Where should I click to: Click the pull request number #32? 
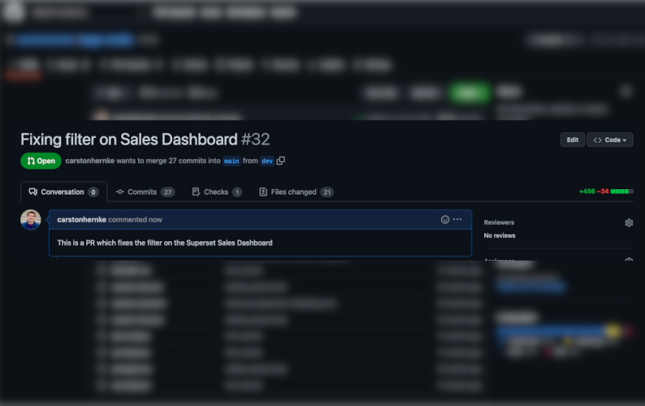[255, 140]
